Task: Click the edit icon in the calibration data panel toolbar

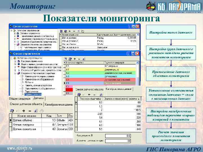Action: [x=79, y=95]
